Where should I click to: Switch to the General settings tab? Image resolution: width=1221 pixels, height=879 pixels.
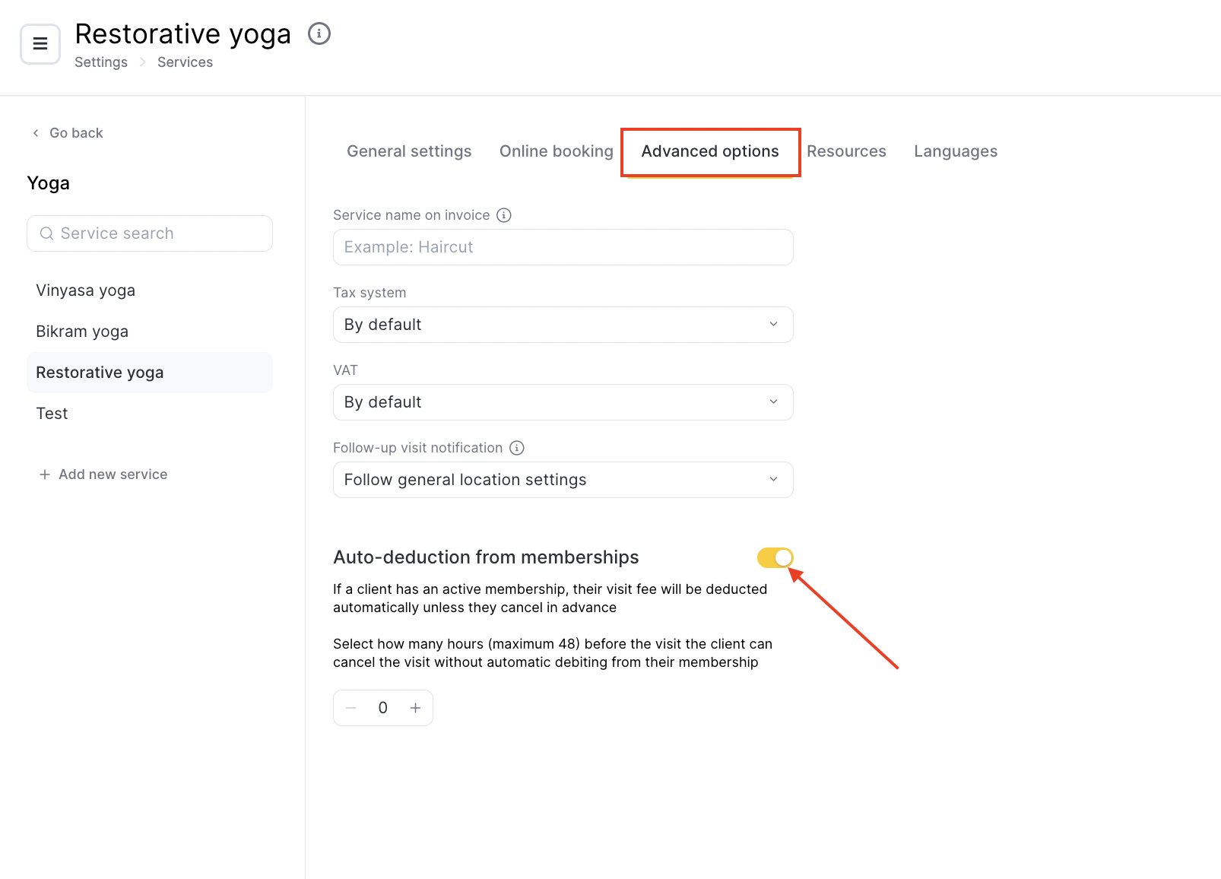[x=409, y=151]
